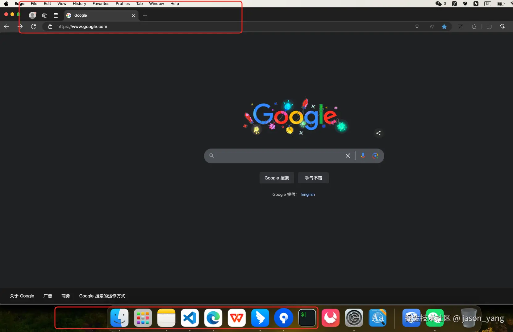Share the Google doodle
This screenshot has height=332, width=513.
pyautogui.click(x=378, y=133)
